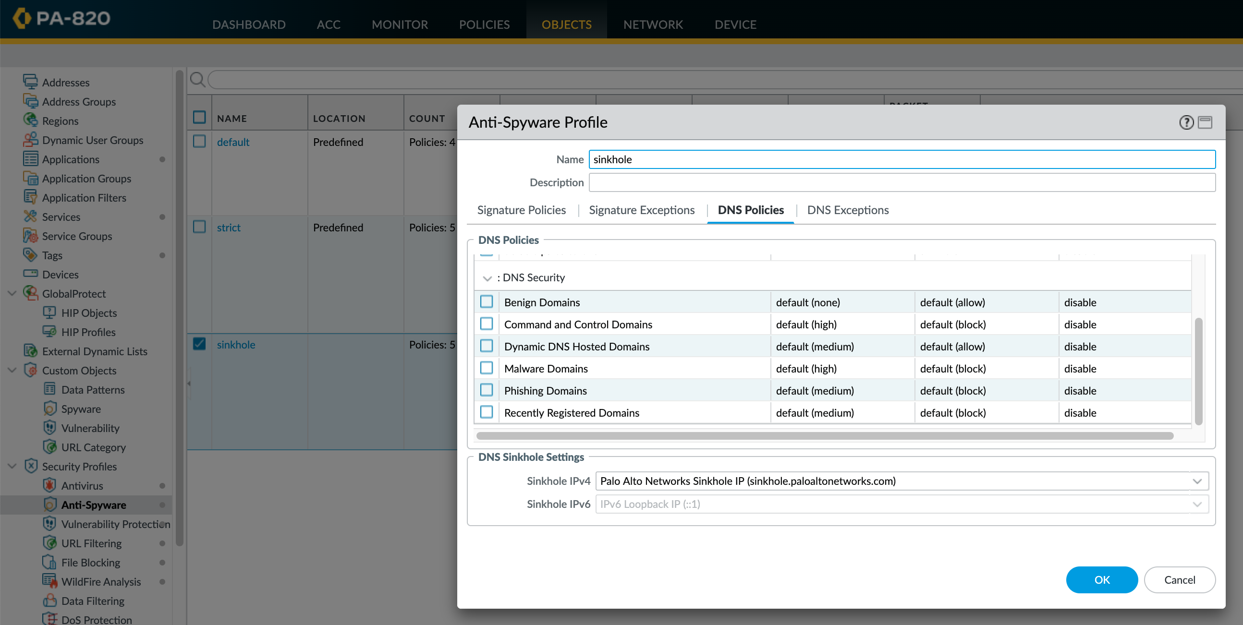The image size is (1243, 625).
Task: Click the WildFire Analysis icon
Action: click(50, 582)
